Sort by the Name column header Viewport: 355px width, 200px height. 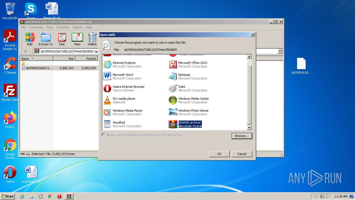36,59
